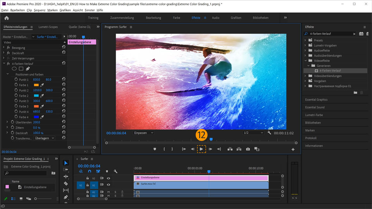Collapse the Videoeffekte folder
Viewport: 372px width, 209px height.
(x=306, y=61)
